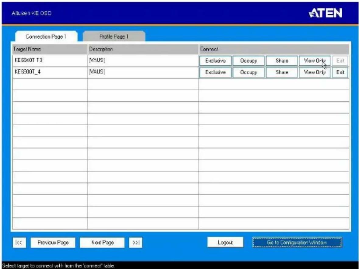The width and height of the screenshot is (359, 269).
Task: Exit the KE6900T_4 connection
Action: coord(340,72)
